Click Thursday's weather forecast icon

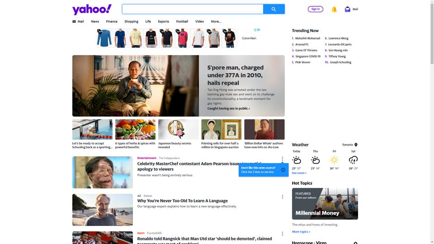[x=315, y=160]
